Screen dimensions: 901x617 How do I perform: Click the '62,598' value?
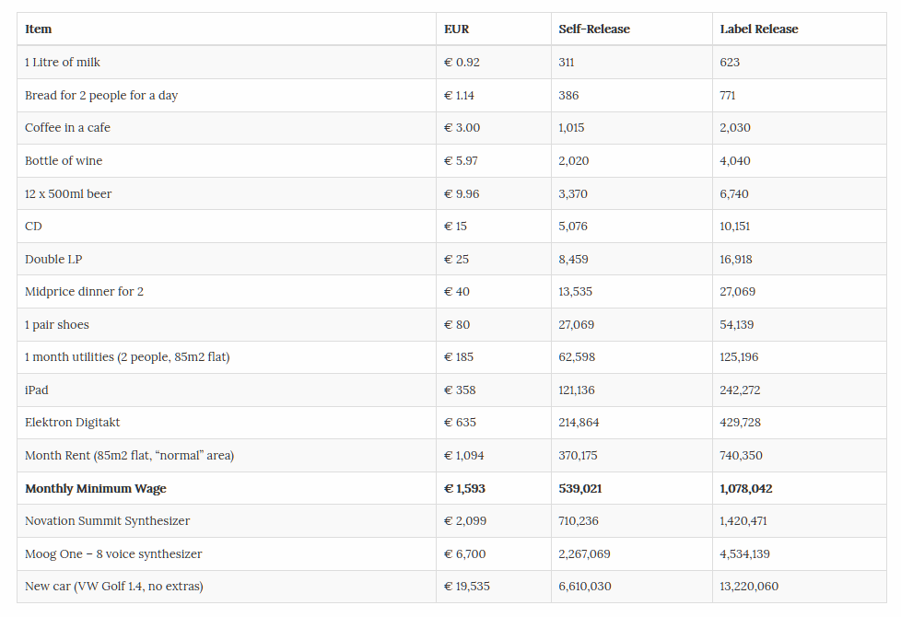(577, 356)
